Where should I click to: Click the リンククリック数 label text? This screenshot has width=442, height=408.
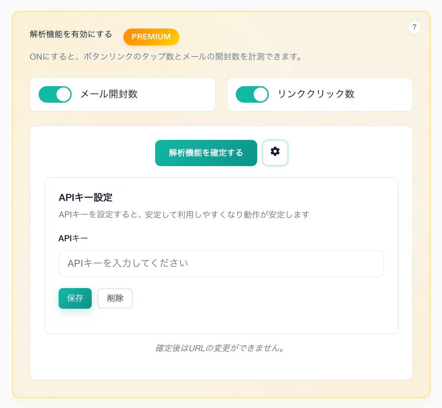click(316, 94)
